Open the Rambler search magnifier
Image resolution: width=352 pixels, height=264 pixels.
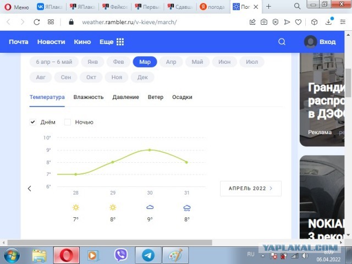282,42
